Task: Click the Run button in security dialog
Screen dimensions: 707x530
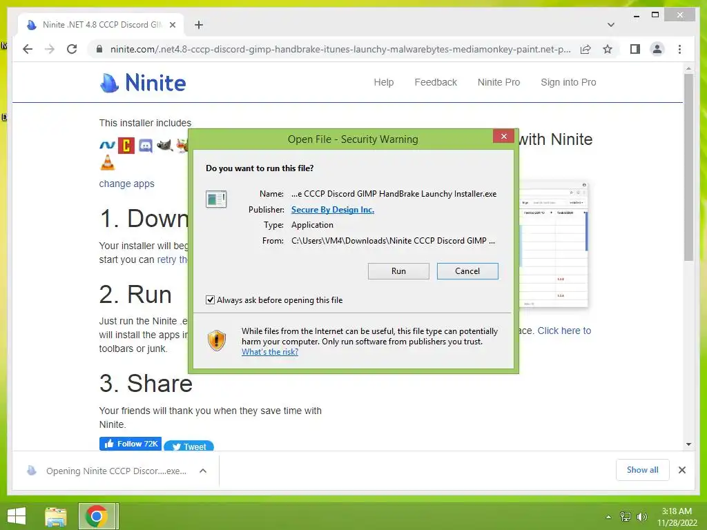Action: (x=398, y=271)
